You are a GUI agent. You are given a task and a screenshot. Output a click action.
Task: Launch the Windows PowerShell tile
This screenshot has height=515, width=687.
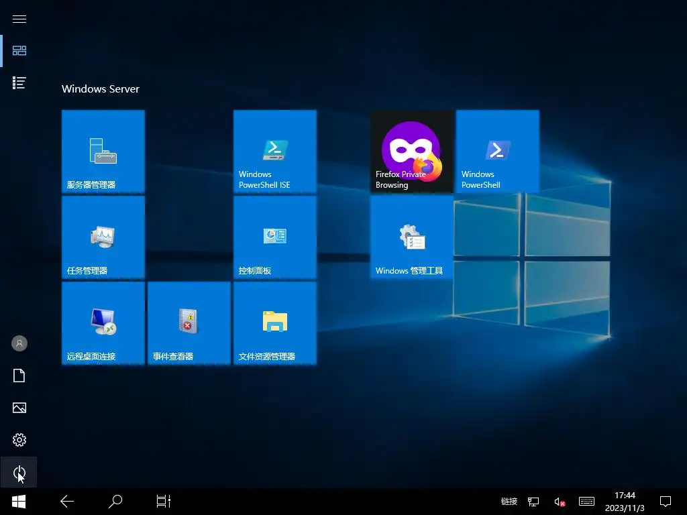(498, 151)
